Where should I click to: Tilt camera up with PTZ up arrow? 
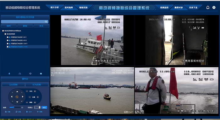(17, 91)
